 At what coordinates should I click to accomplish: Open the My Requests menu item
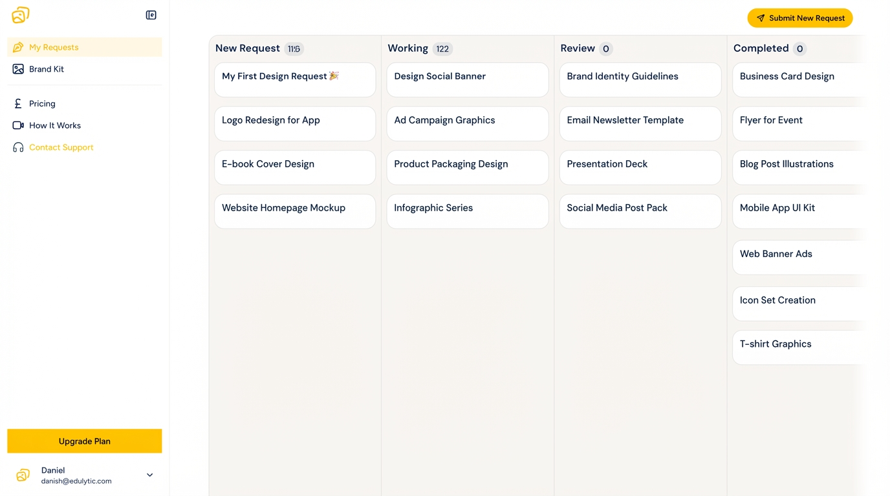[x=54, y=47]
